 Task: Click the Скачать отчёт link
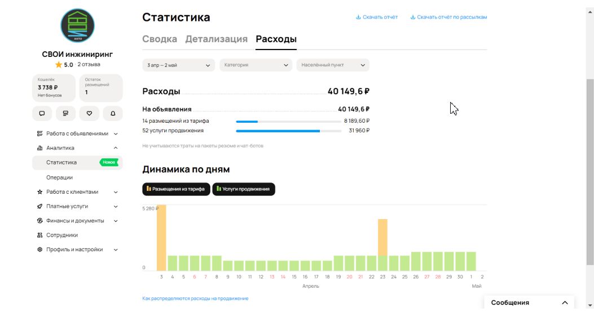[380, 17]
